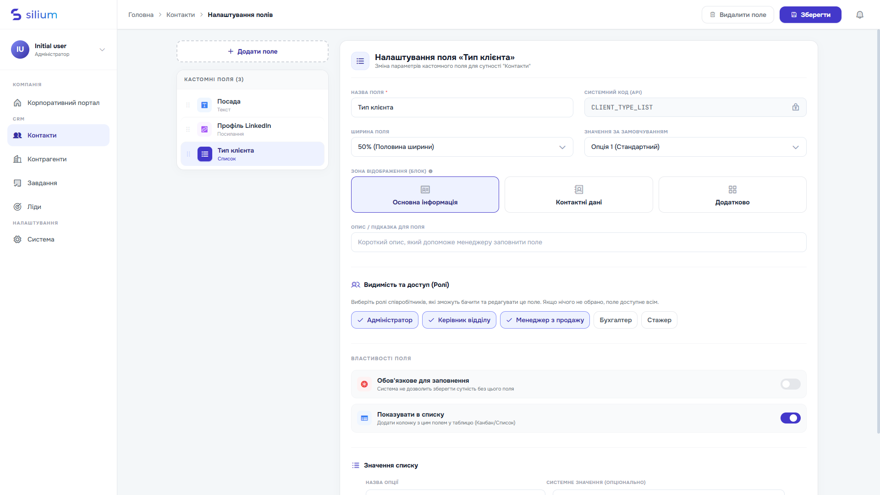Viewport: 880px width, 495px height.
Task: Select the Стажер role chip
Action: 659,320
